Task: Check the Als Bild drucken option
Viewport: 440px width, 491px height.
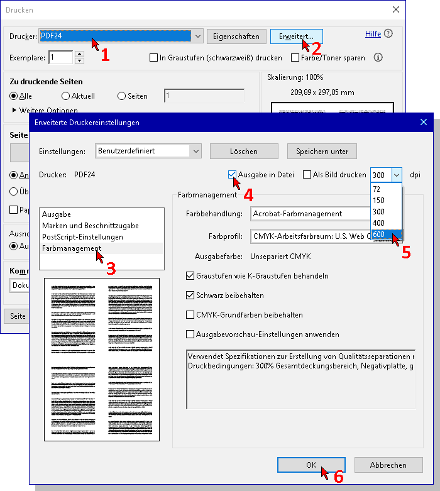Action: 307,175
